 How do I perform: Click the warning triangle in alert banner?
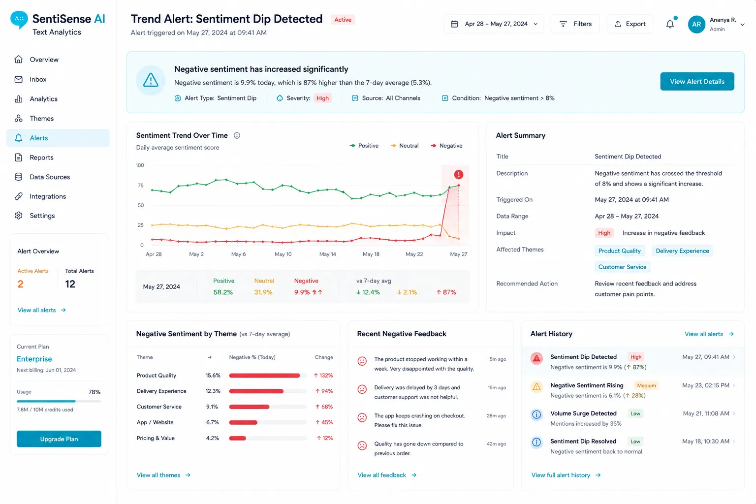coord(151,80)
